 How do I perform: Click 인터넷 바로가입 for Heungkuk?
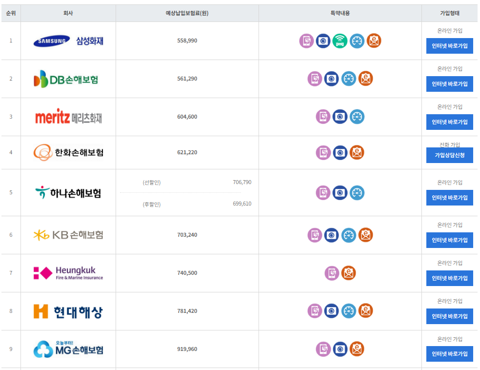450,278
